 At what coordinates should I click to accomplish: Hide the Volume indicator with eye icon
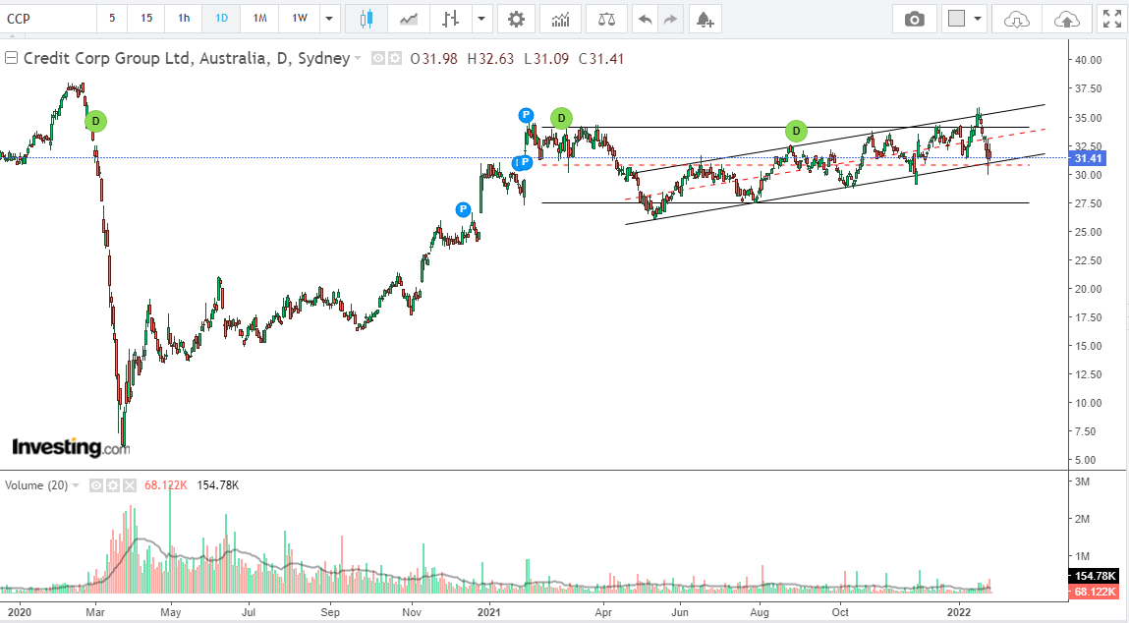click(x=95, y=485)
